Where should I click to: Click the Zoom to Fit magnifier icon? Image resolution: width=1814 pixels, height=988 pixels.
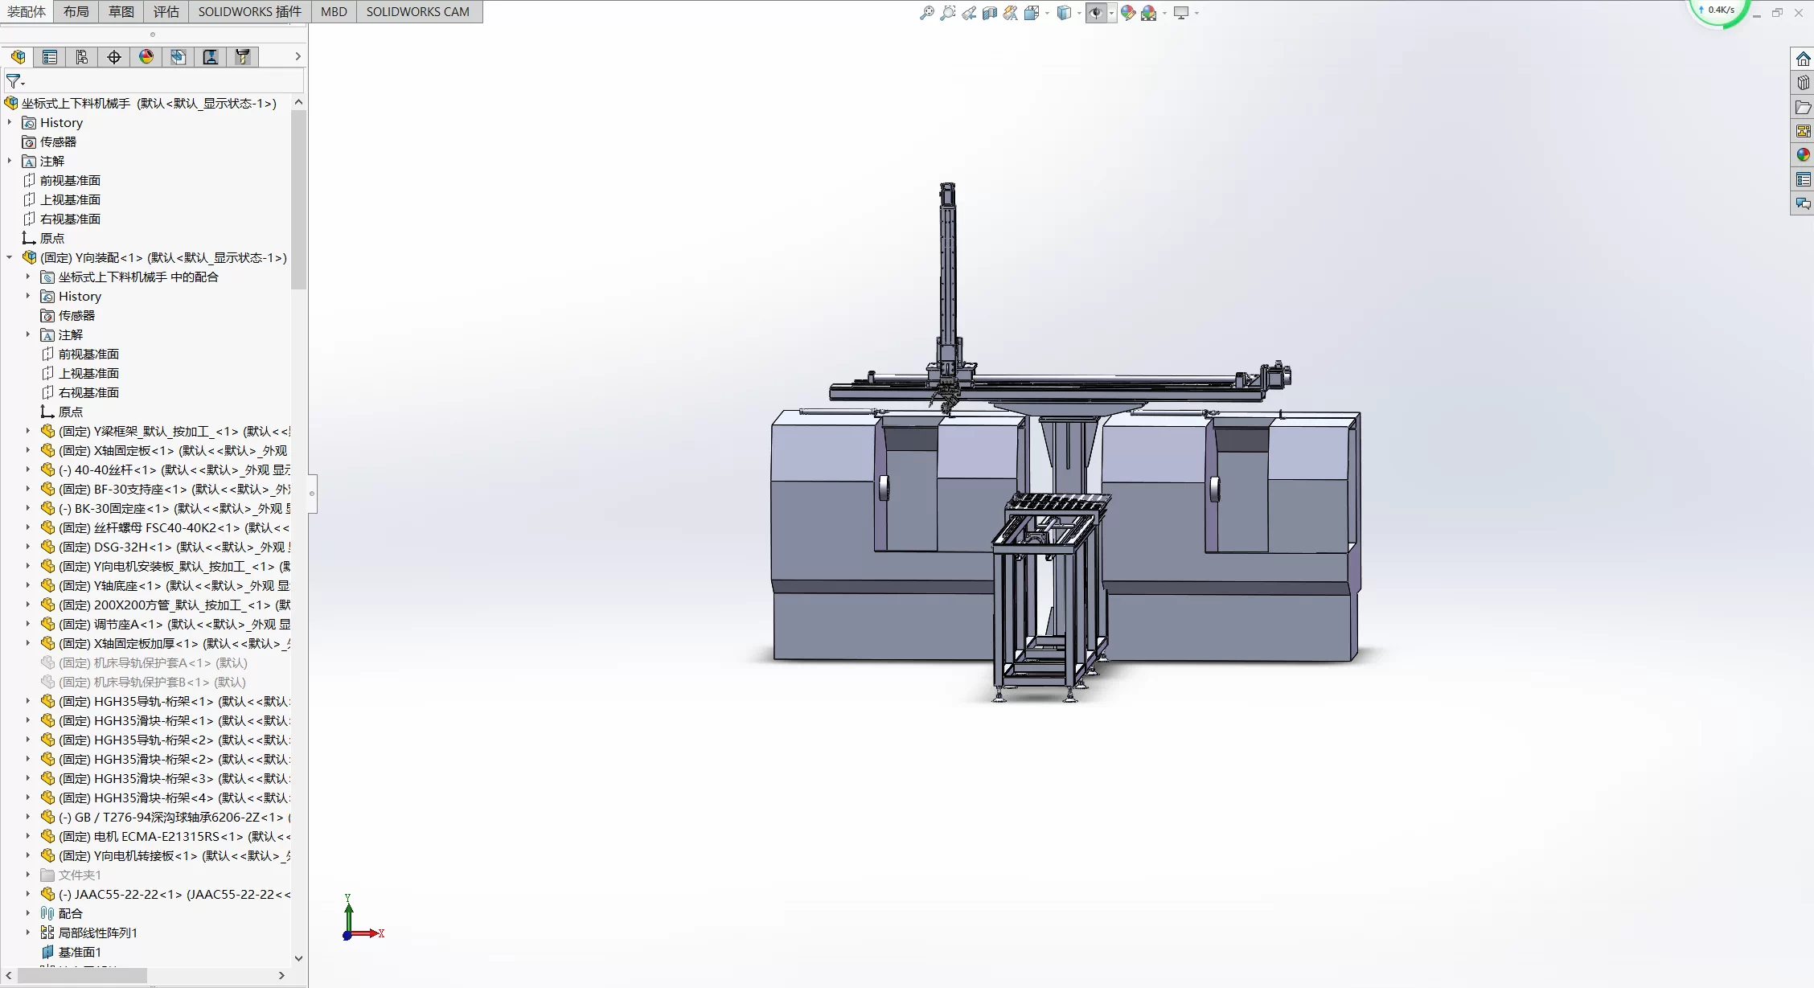[x=927, y=13]
